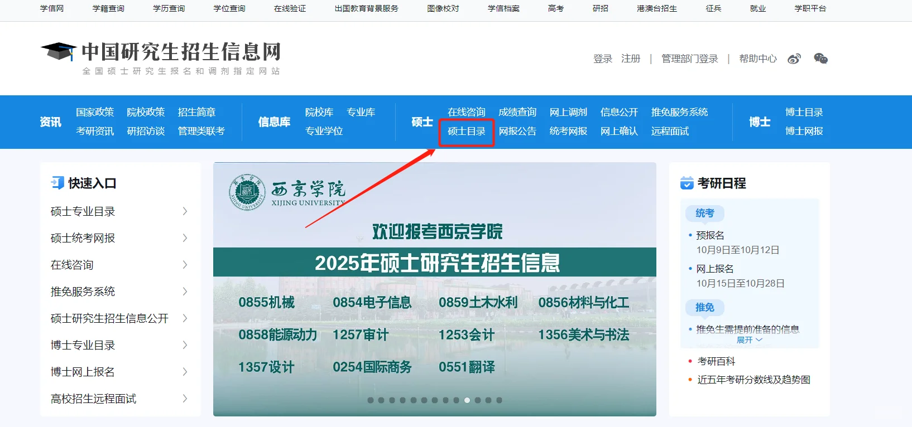Open 网报公告 in navigation bar
912x427 pixels.
point(517,131)
